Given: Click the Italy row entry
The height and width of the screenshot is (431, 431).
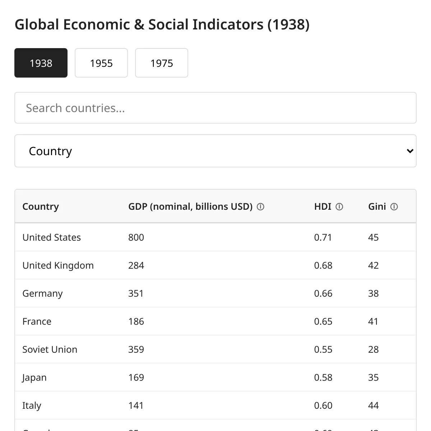Looking at the screenshot, I should pyautogui.click(x=215, y=405).
